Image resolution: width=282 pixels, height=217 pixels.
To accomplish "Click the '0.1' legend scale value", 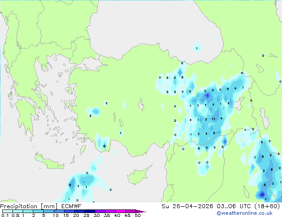I will [x=5, y=215].
